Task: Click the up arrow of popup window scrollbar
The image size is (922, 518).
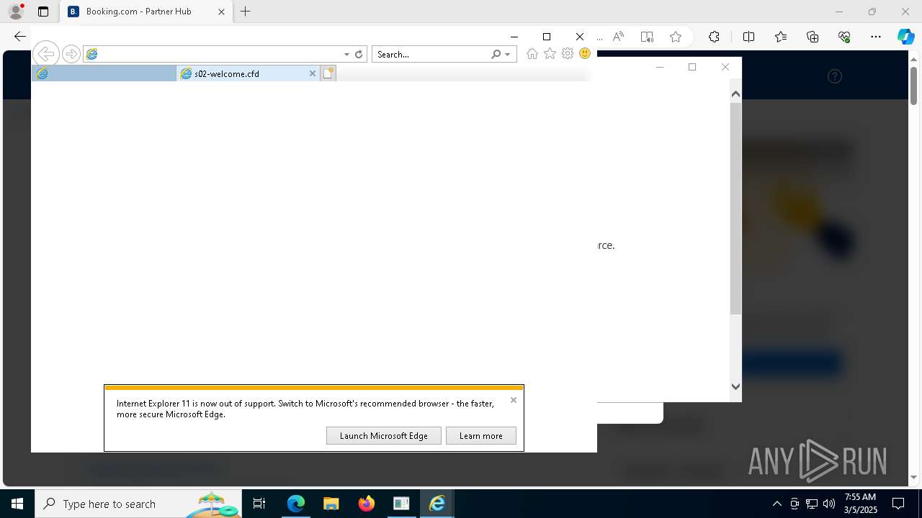Action: click(735, 94)
